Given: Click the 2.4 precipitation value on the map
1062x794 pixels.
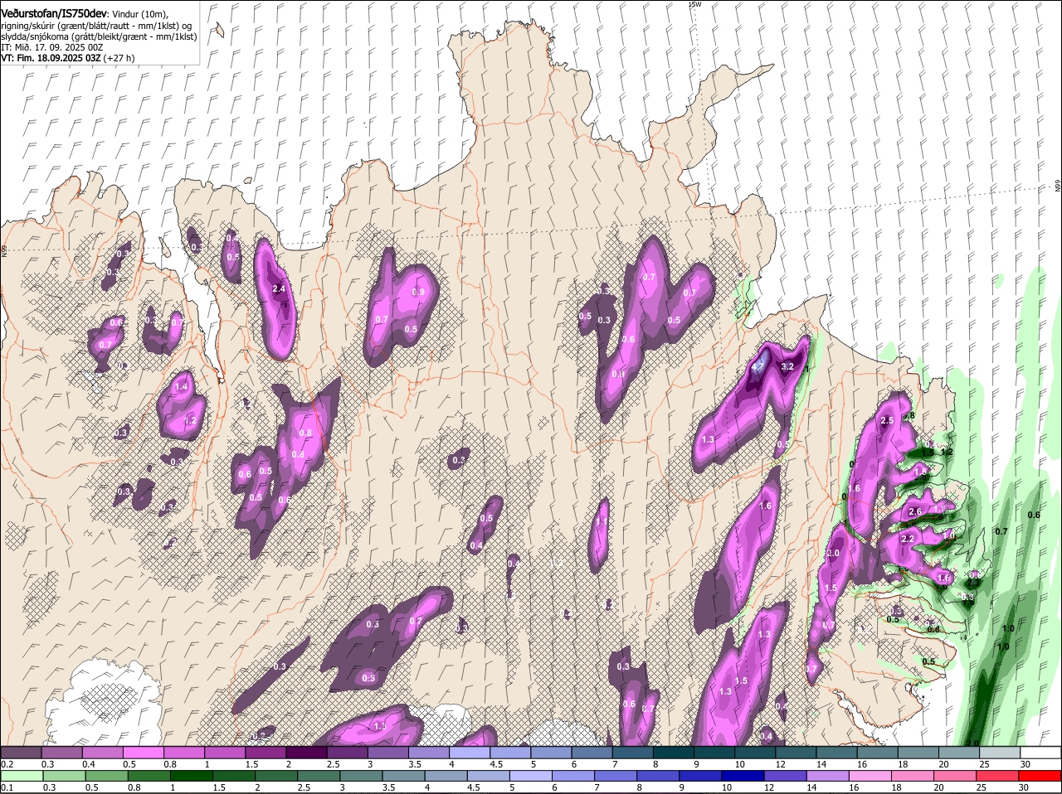Looking at the screenshot, I should coord(279,289).
